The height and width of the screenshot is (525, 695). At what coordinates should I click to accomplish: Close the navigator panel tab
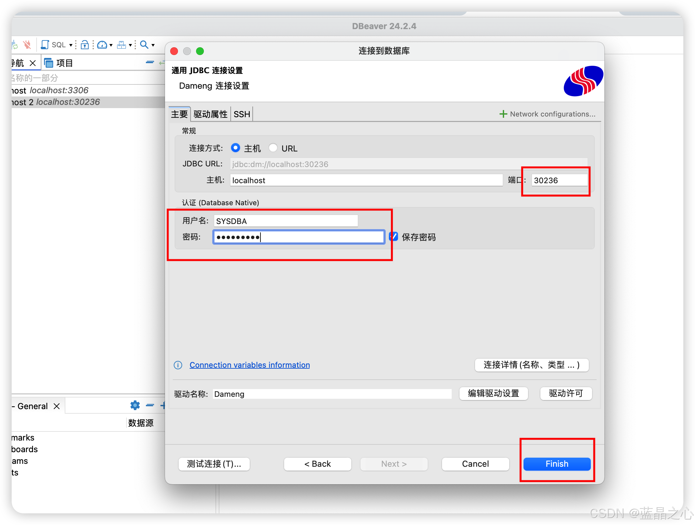pos(33,63)
